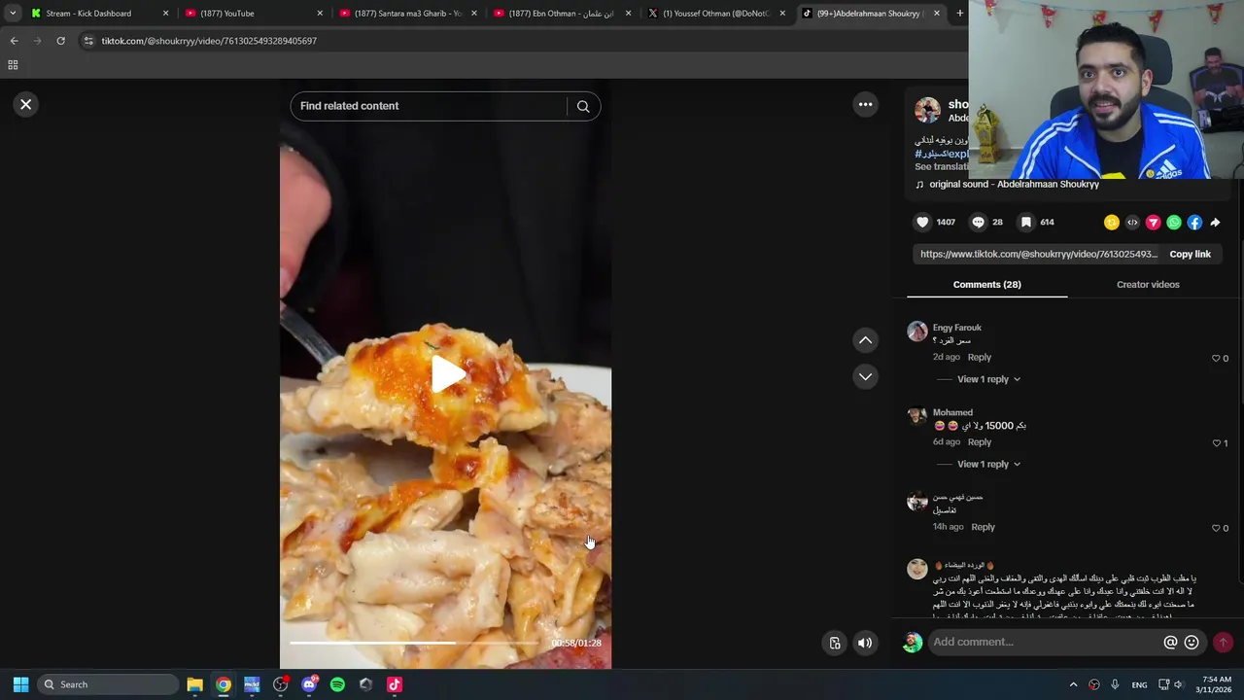The image size is (1244, 700).
Task: Click the search magnifier in Find related content
Action: (x=583, y=106)
